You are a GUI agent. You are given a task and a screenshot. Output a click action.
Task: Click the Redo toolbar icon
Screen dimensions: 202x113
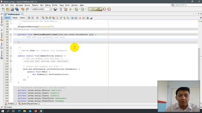(27, 9)
